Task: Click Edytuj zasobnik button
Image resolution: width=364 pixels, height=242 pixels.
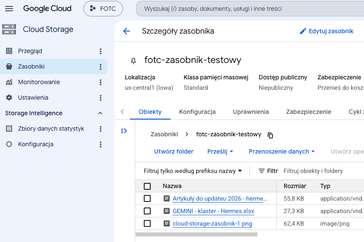Action: pyautogui.click(x=326, y=31)
